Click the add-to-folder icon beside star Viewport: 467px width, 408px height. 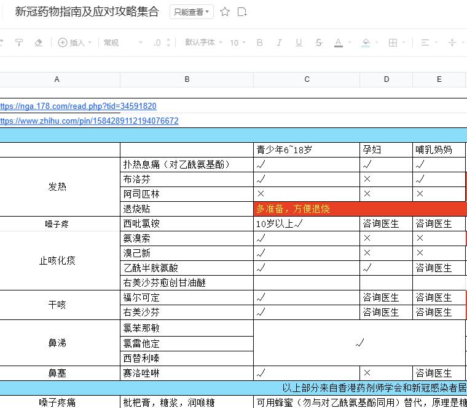[x=242, y=12]
